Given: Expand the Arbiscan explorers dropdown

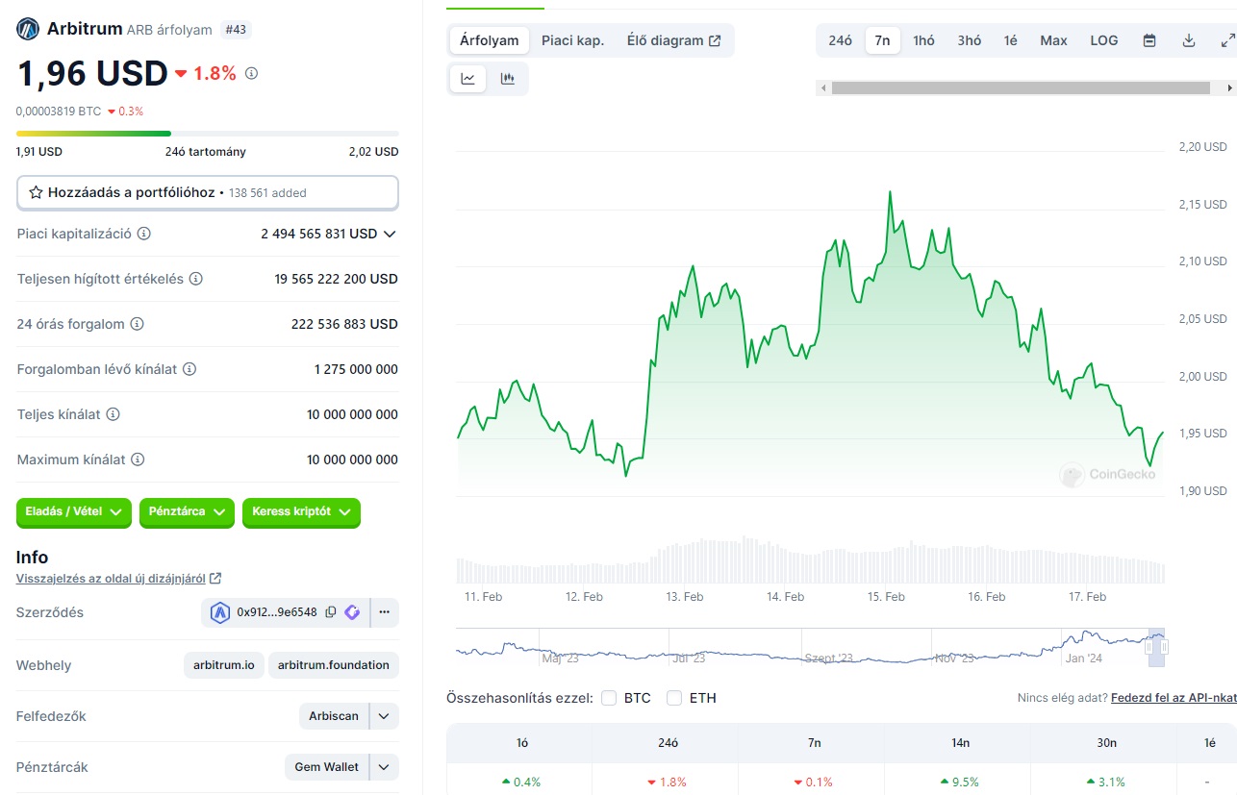Looking at the screenshot, I should [384, 716].
